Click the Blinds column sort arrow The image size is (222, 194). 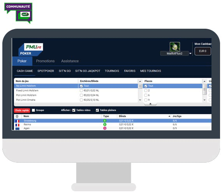[169, 116]
